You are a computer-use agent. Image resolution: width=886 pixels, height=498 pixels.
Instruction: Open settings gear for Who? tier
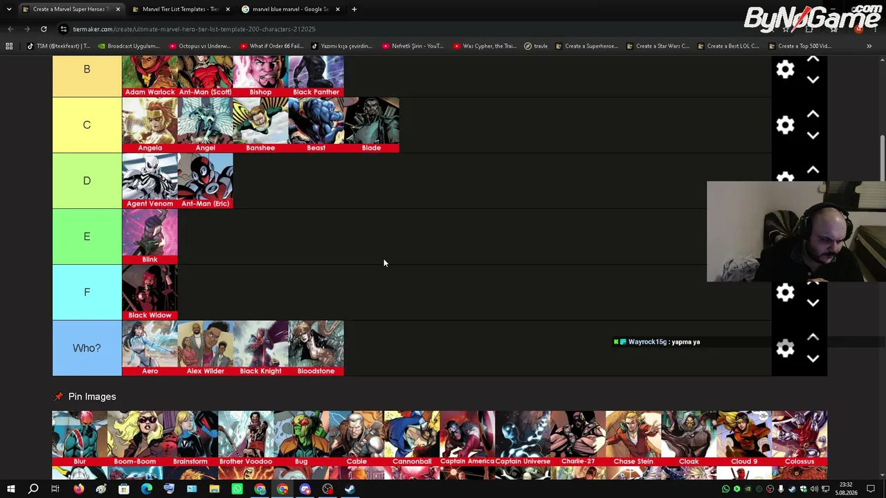[785, 349]
